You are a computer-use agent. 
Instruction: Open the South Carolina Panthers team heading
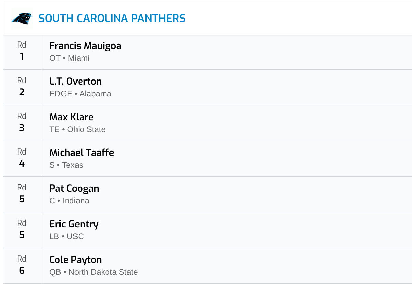(x=112, y=18)
